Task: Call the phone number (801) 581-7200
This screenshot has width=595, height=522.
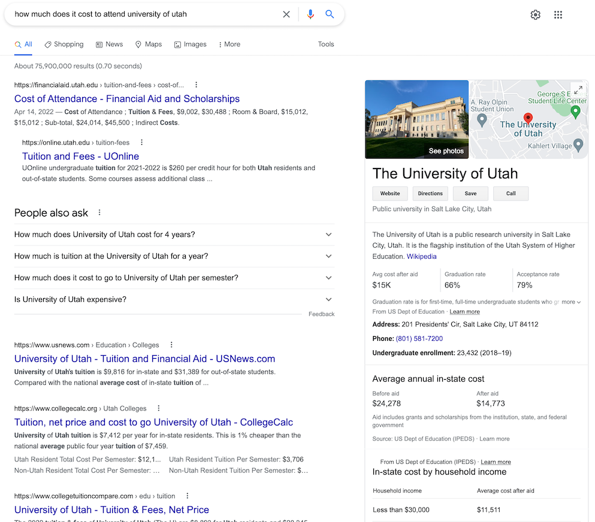Action: [x=419, y=338]
